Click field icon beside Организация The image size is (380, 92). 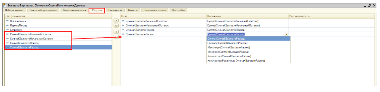7,21
